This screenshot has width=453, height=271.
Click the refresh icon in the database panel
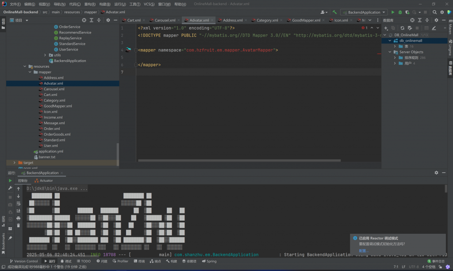click(x=402, y=28)
